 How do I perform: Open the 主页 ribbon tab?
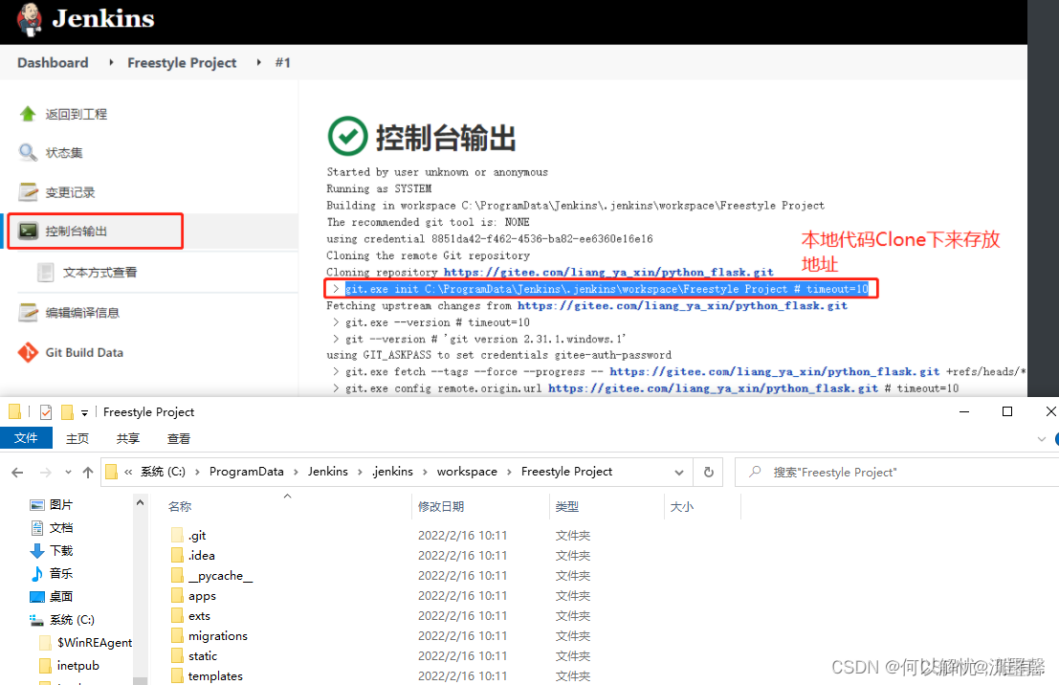77,438
